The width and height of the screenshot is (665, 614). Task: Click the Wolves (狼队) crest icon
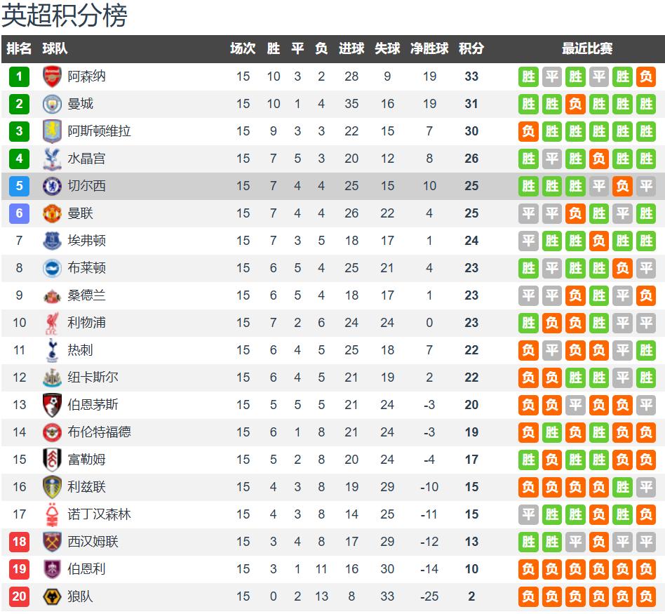point(53,596)
